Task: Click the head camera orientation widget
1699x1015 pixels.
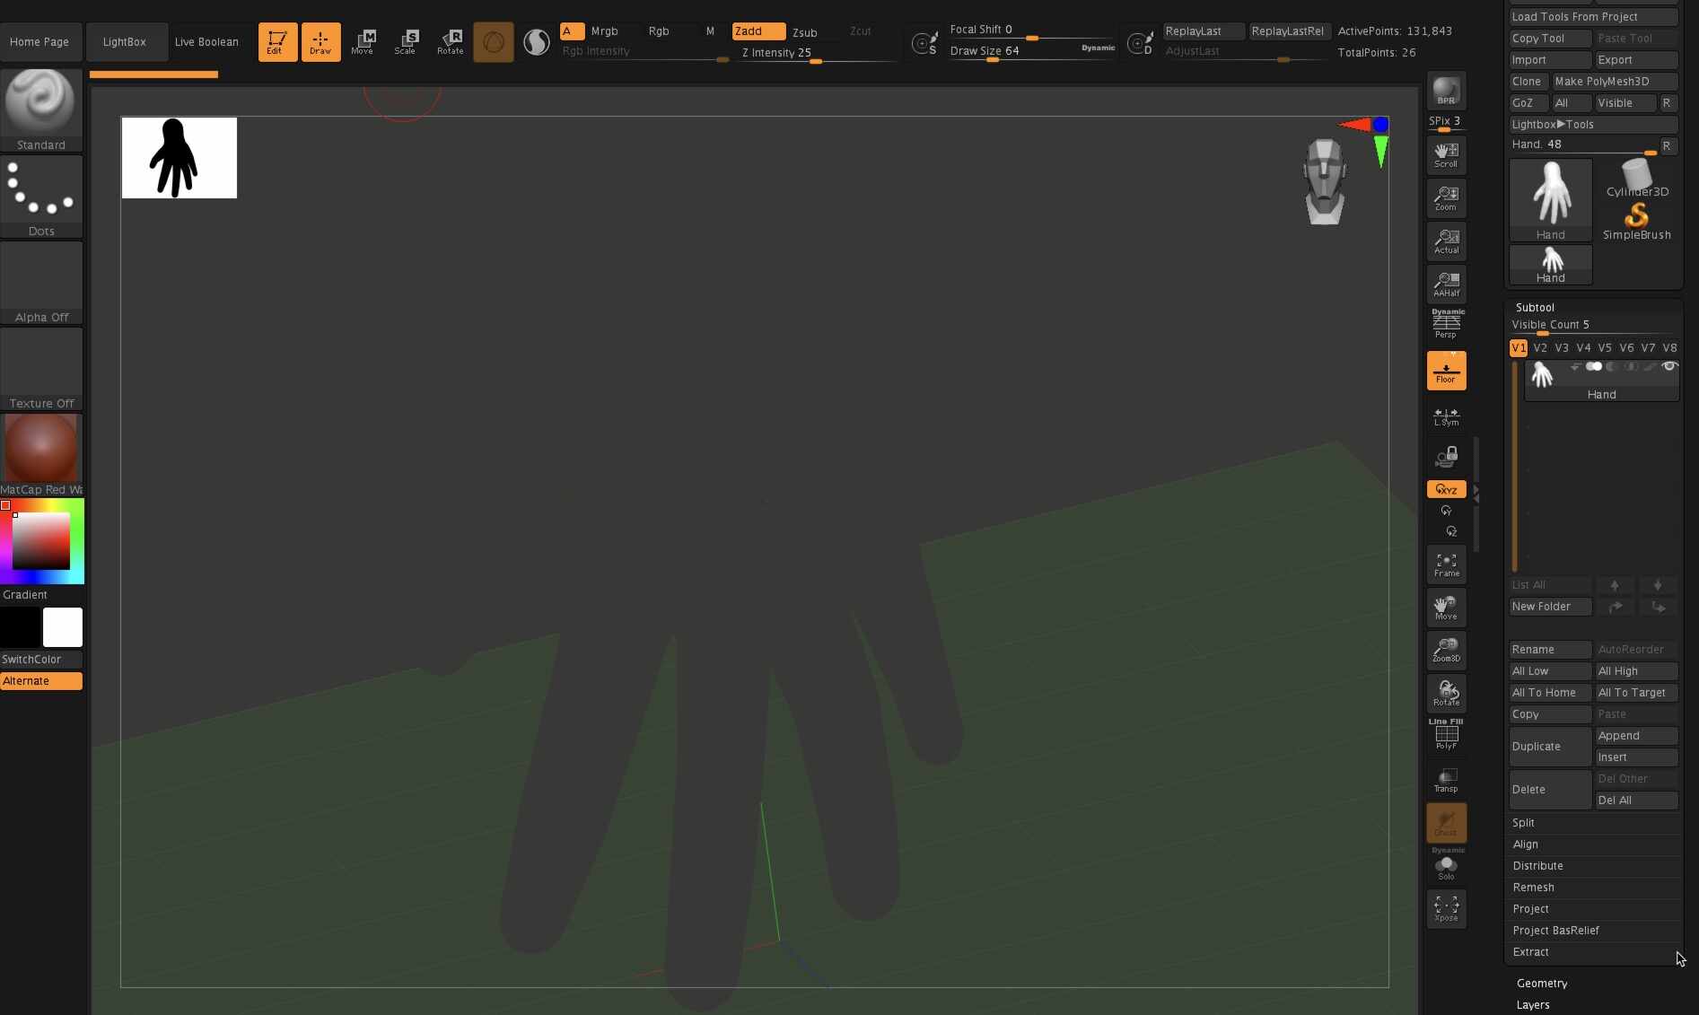Action: (1324, 182)
